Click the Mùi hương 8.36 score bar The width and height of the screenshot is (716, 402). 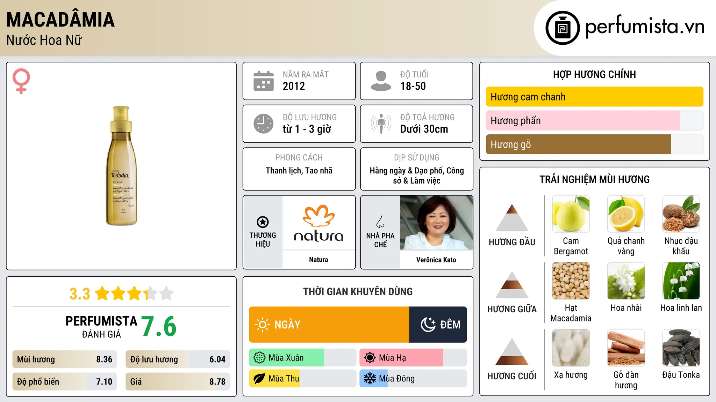click(65, 359)
